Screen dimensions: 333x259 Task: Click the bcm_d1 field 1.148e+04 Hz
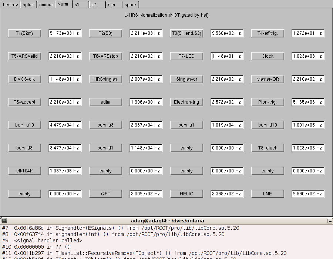point(146,148)
